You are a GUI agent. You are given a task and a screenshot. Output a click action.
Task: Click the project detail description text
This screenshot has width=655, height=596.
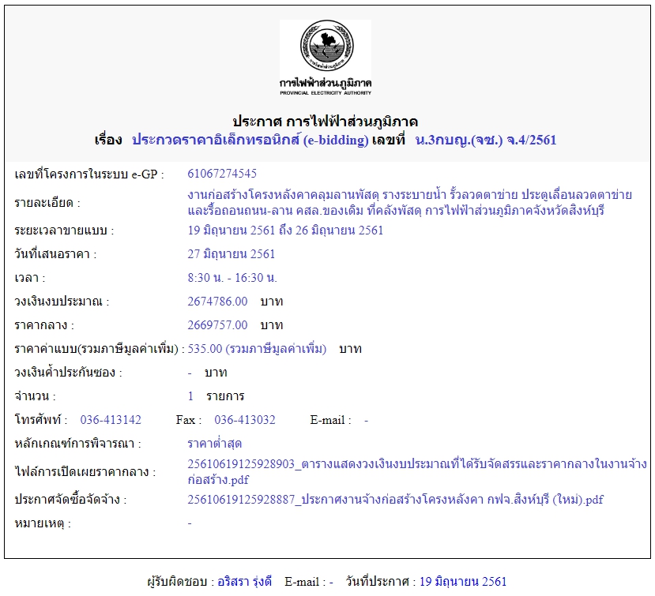click(x=409, y=202)
